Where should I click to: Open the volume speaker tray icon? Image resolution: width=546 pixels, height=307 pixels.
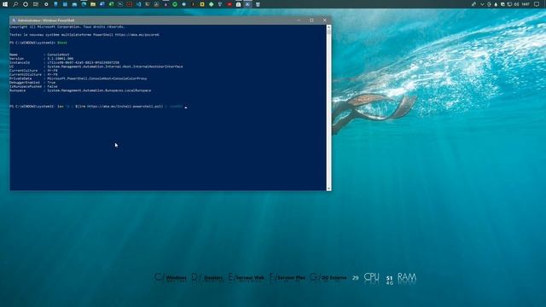pyautogui.click(x=516, y=4)
